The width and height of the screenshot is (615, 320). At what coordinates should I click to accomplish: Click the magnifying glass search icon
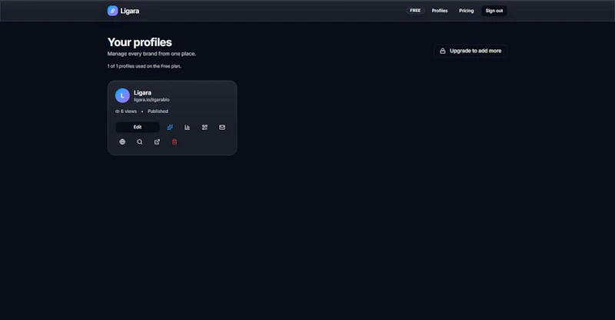tap(140, 142)
